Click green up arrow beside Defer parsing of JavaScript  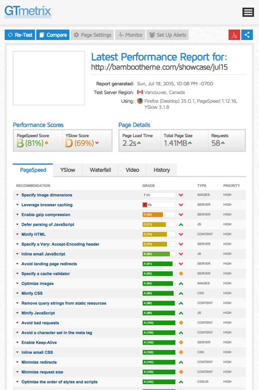coord(181,225)
